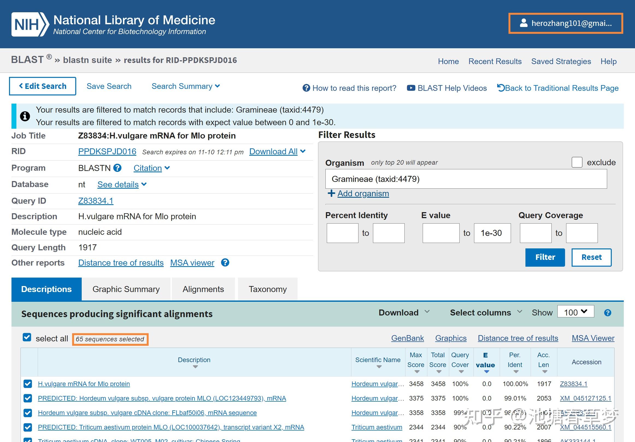
Task: Uncheck the Z83834.1 result row checkbox
Action: [x=28, y=384]
